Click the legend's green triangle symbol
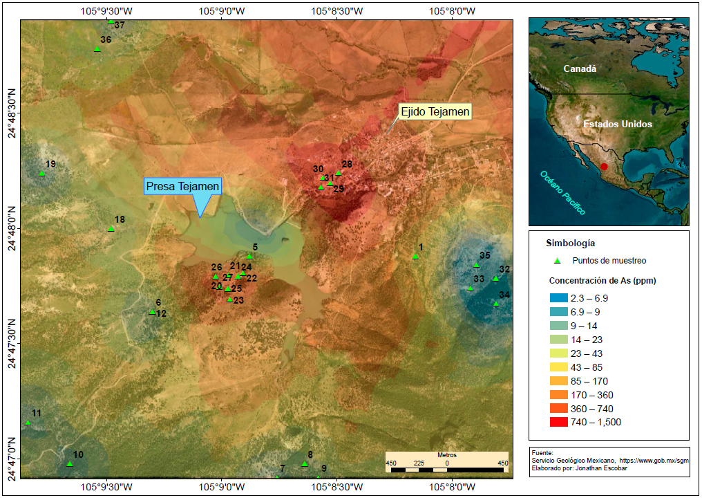 [558, 261]
